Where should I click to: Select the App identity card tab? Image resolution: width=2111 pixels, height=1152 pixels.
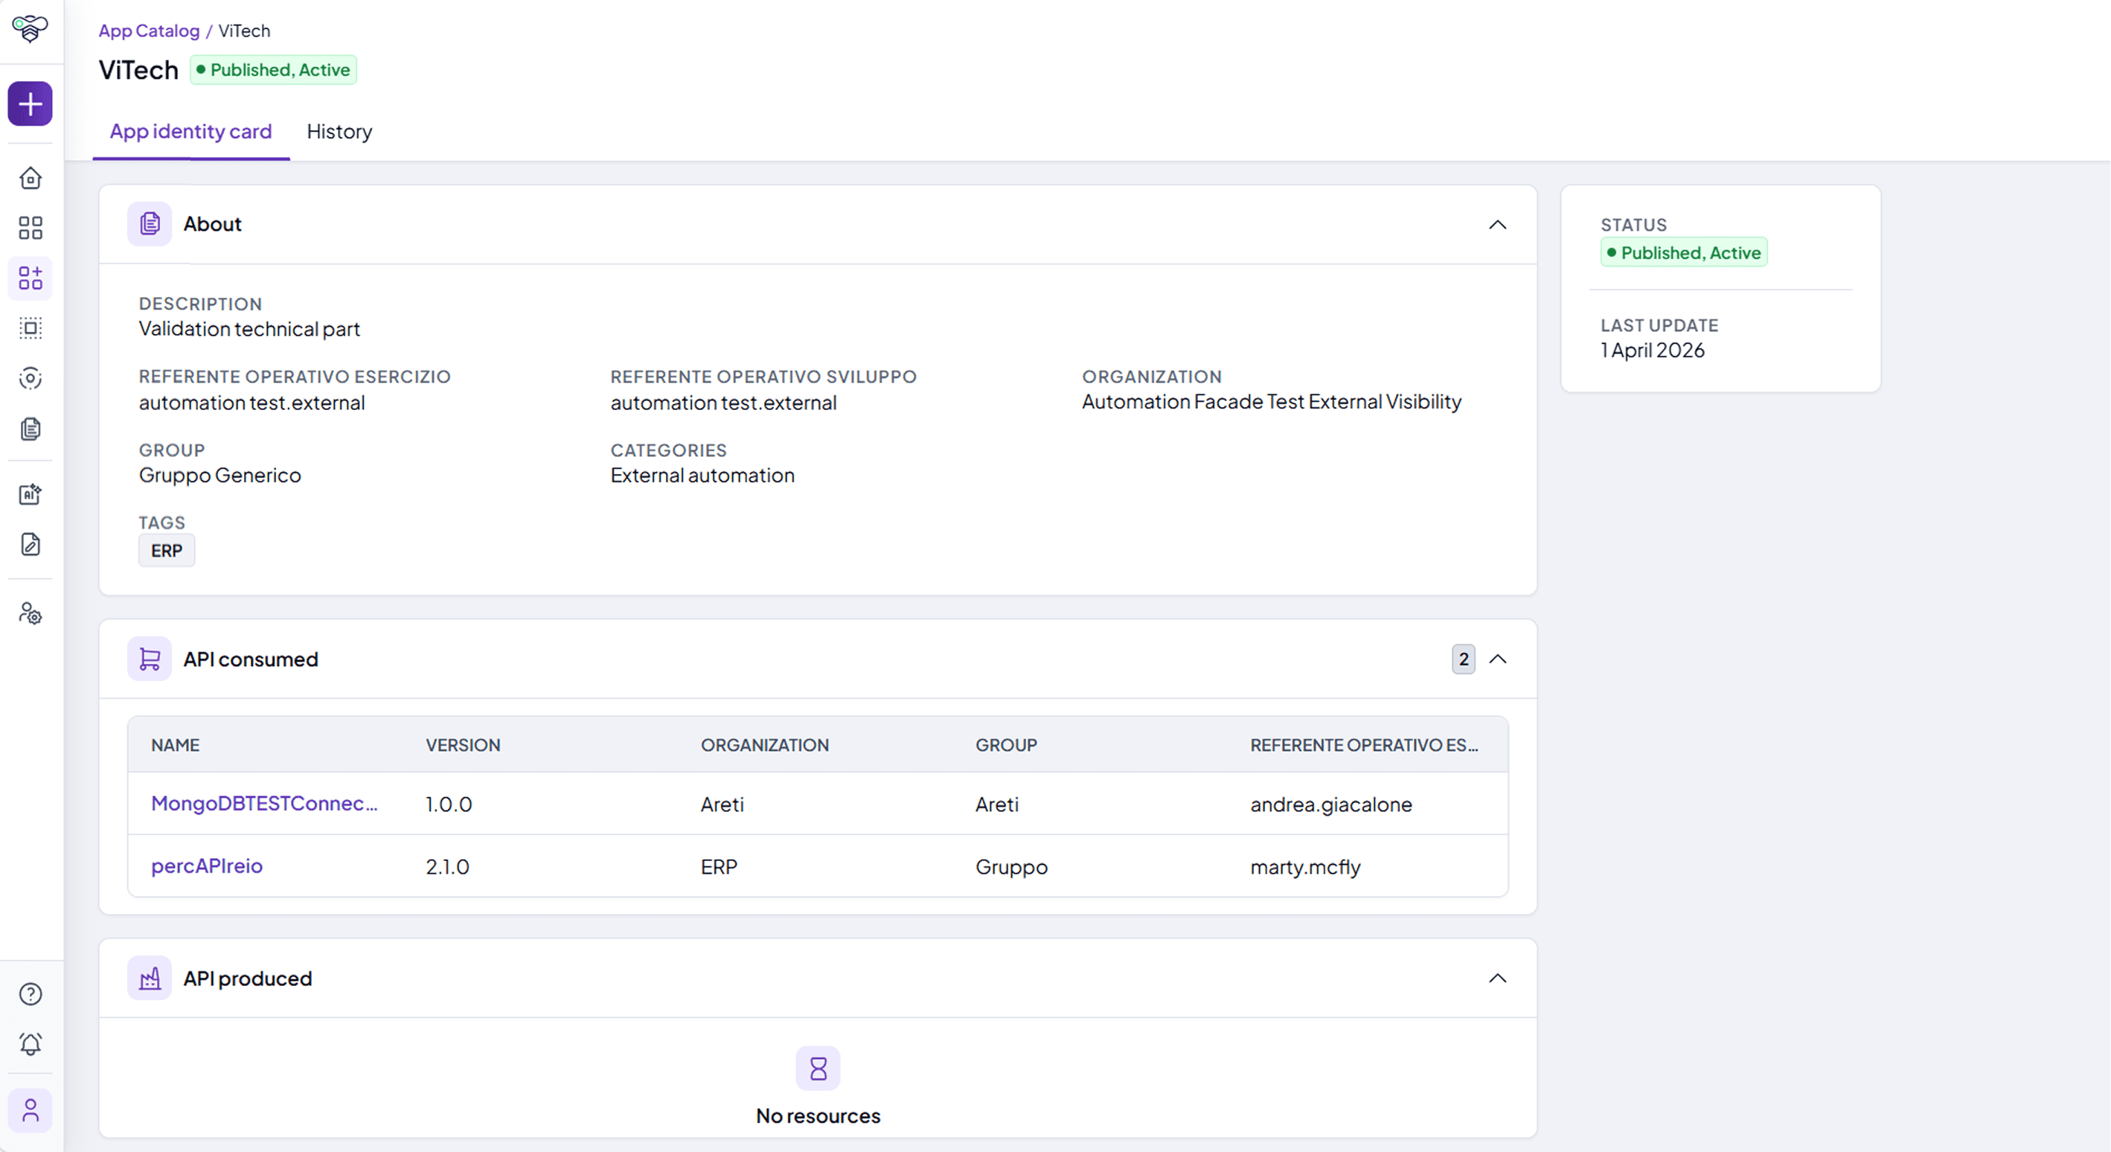191,131
